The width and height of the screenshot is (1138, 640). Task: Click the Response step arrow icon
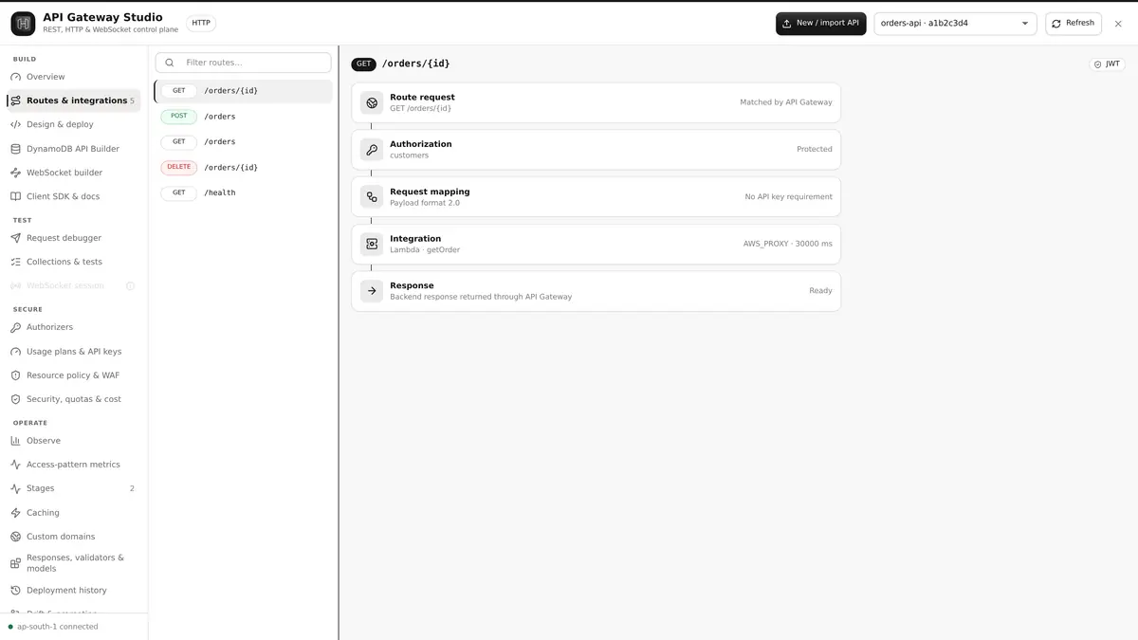click(372, 291)
